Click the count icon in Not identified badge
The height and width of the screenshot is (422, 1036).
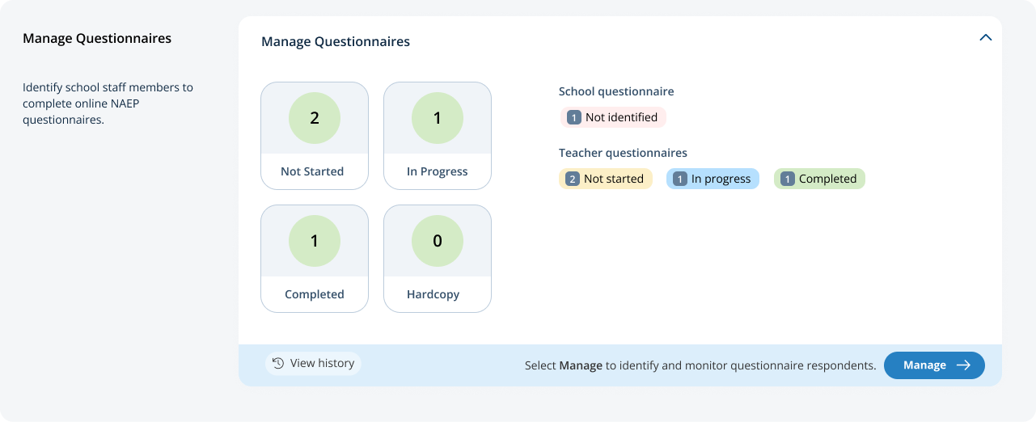pyautogui.click(x=574, y=117)
